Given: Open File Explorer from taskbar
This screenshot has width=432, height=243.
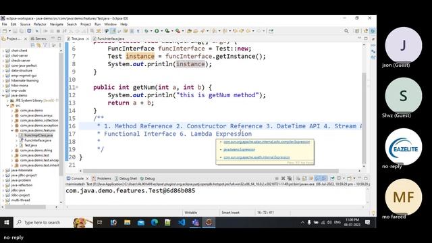Looking at the screenshot, I should point(128,222).
